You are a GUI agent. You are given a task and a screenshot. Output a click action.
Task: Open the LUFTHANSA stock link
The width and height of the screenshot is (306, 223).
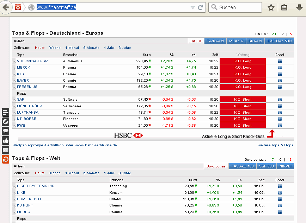[28, 112]
